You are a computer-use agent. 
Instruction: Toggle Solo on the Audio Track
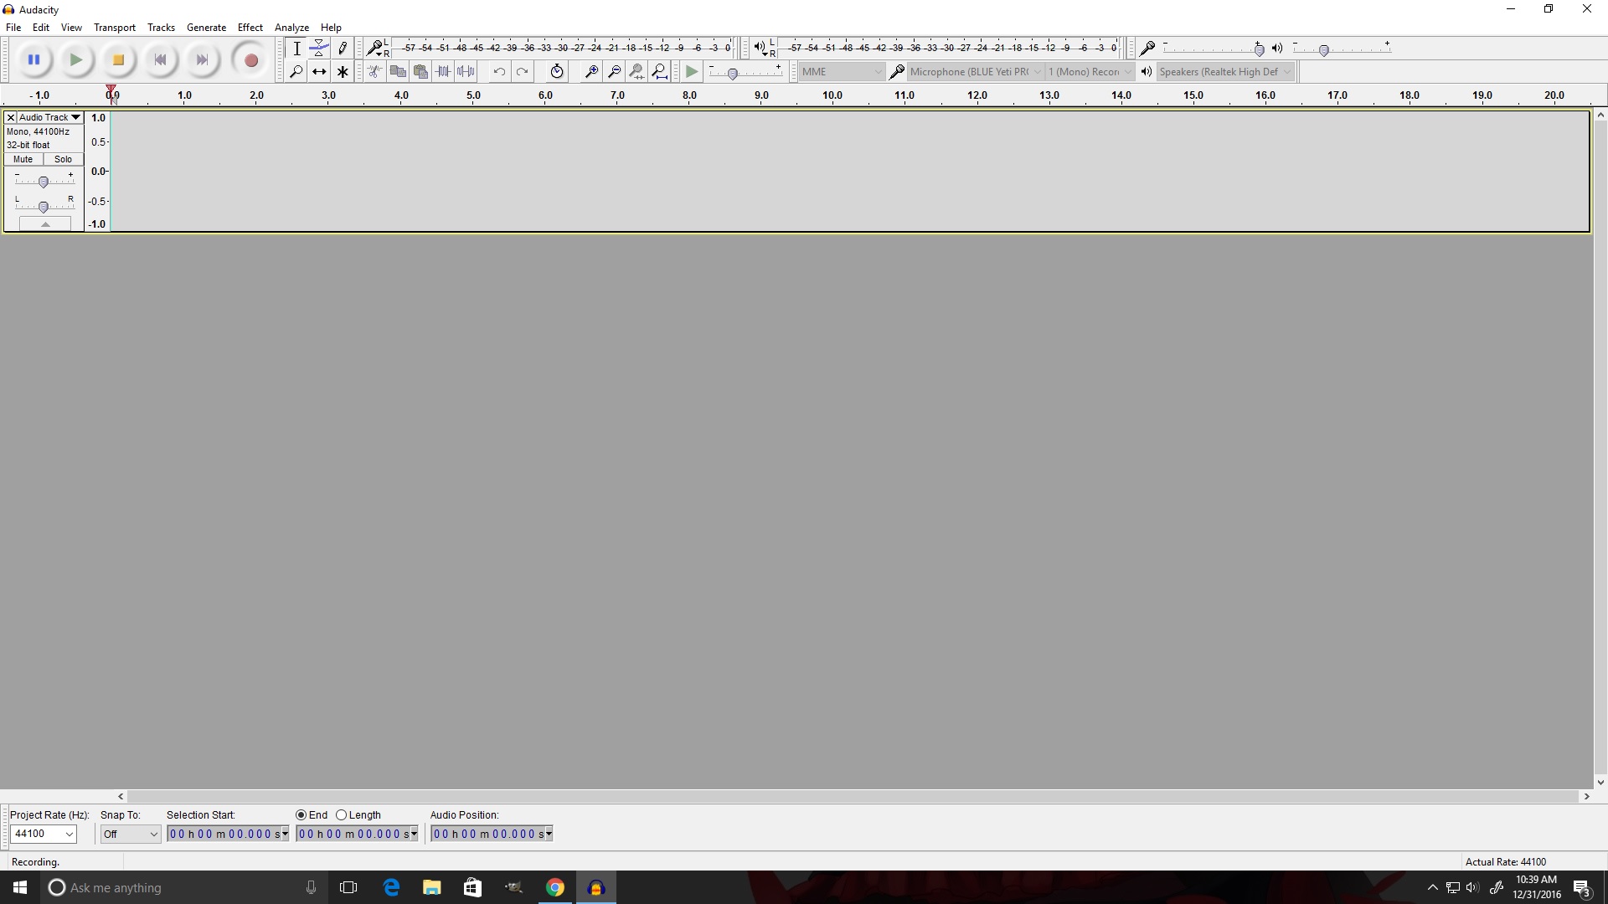(64, 159)
